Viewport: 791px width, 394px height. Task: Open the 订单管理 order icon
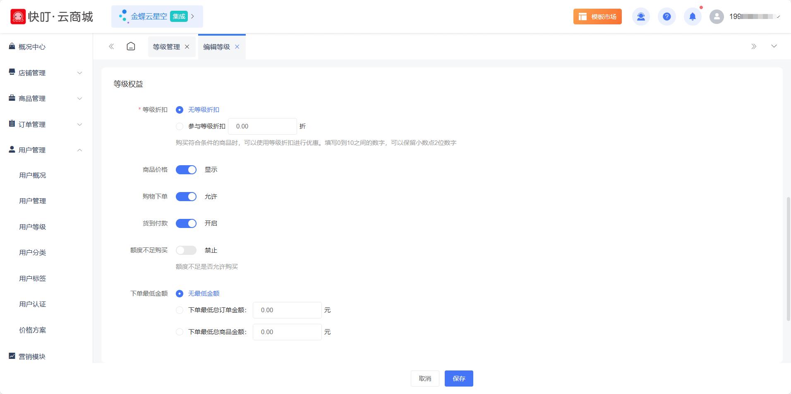12,124
